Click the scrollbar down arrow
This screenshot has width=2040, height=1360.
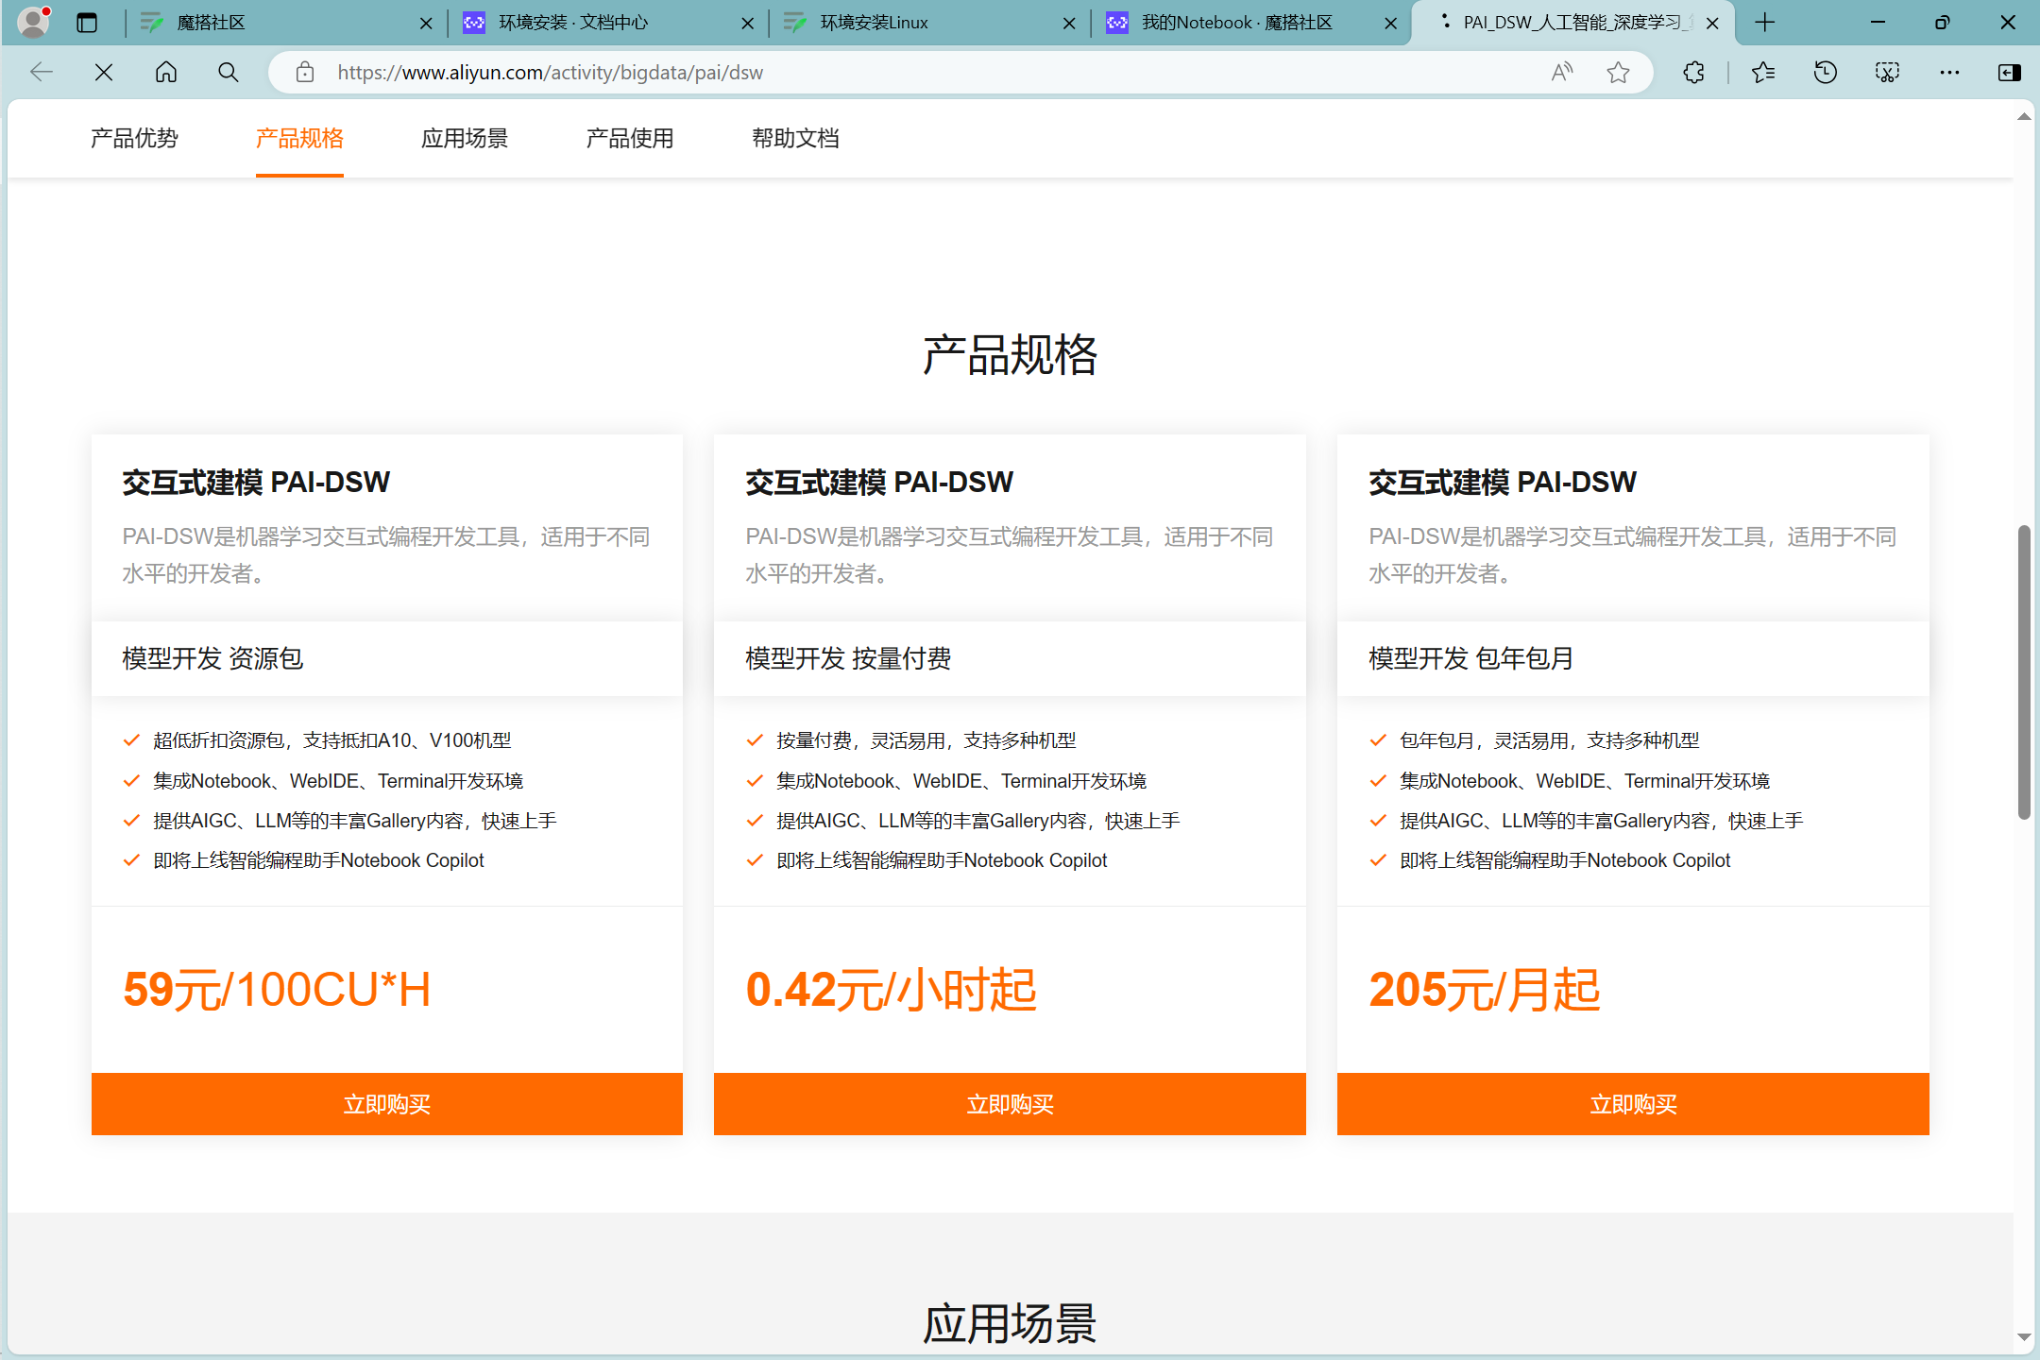click(x=2024, y=1337)
